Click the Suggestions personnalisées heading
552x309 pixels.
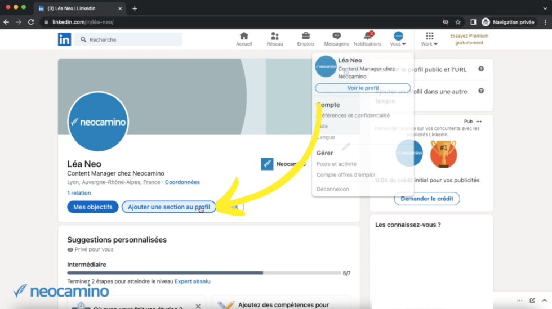(x=117, y=240)
